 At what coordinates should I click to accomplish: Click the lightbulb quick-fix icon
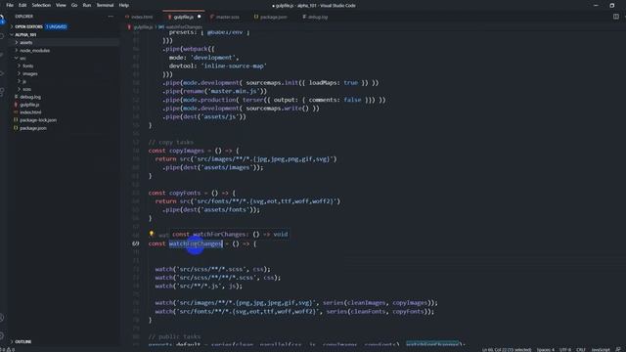[x=152, y=234]
